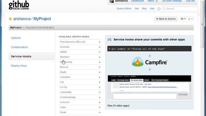Open the Help navigation link

coord(152,9)
